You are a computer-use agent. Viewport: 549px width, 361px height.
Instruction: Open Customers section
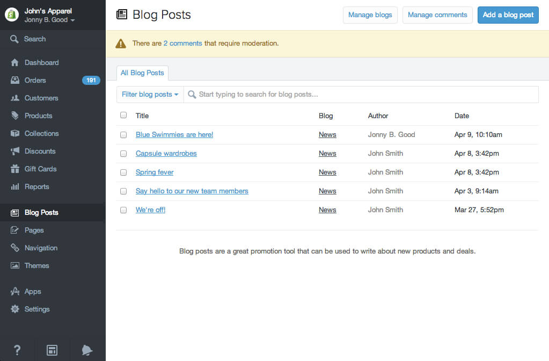(x=41, y=98)
